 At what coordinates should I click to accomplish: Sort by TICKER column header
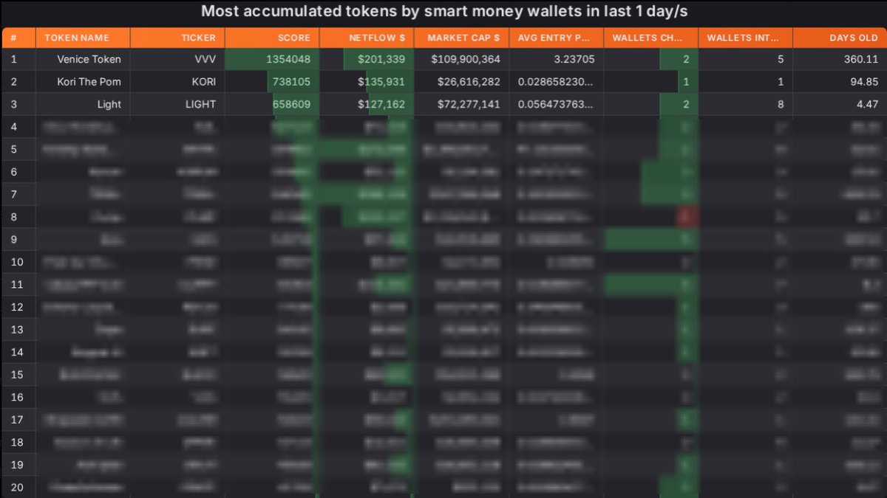coord(177,38)
